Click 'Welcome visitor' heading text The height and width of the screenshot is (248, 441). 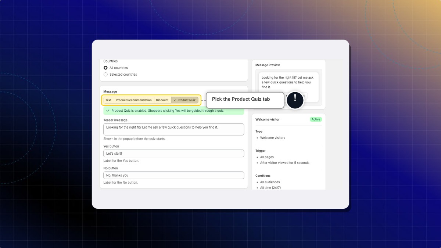[268, 119]
